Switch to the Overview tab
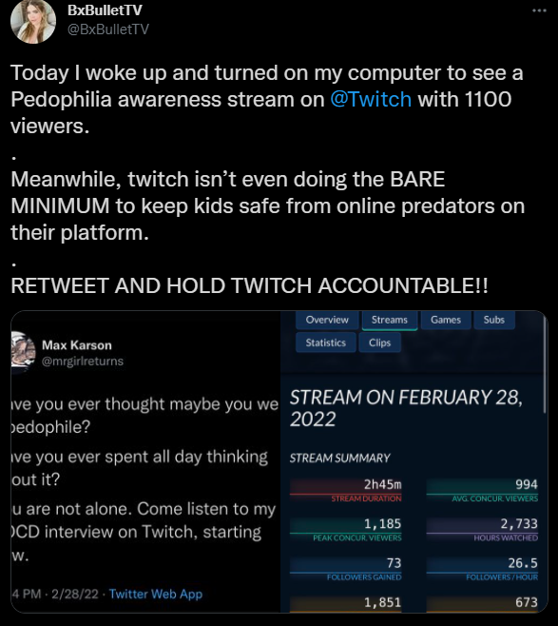Screen dimensions: 558x626 tap(327, 320)
